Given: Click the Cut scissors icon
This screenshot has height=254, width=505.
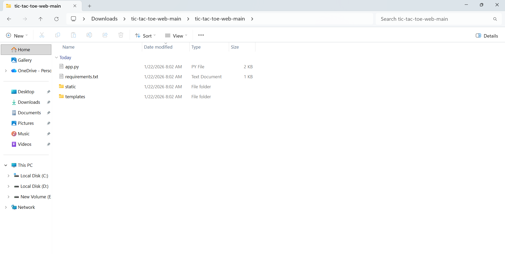Looking at the screenshot, I should pyautogui.click(x=42, y=35).
